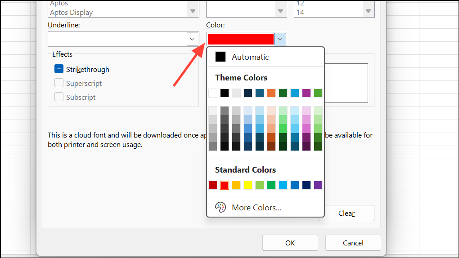Screen dimensions: 459x258
Task: Enable the Subscript checkbox
Action: pyautogui.click(x=59, y=97)
